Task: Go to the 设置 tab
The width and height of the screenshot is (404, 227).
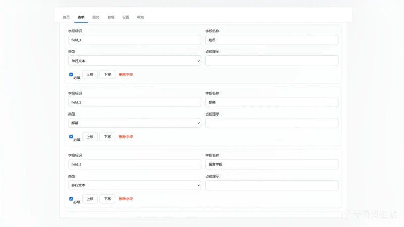Action: click(126, 17)
